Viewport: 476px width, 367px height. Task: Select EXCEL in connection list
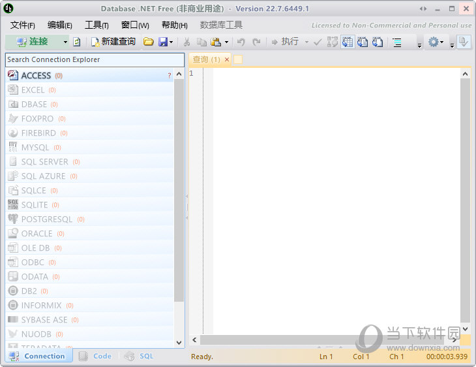pyautogui.click(x=89, y=90)
